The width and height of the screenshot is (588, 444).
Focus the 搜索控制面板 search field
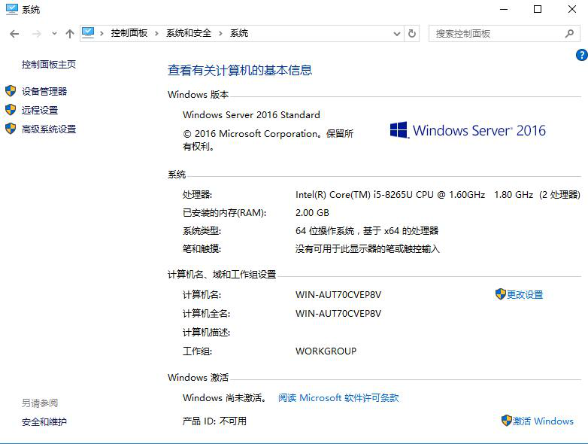(504, 34)
